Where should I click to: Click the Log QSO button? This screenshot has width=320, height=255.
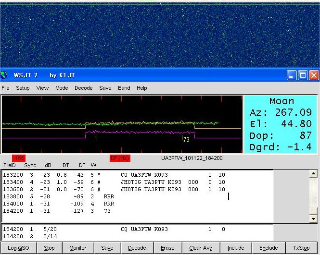pyautogui.click(x=19, y=248)
